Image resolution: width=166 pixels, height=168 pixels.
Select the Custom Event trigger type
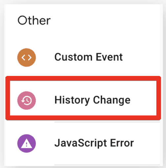click(83, 57)
